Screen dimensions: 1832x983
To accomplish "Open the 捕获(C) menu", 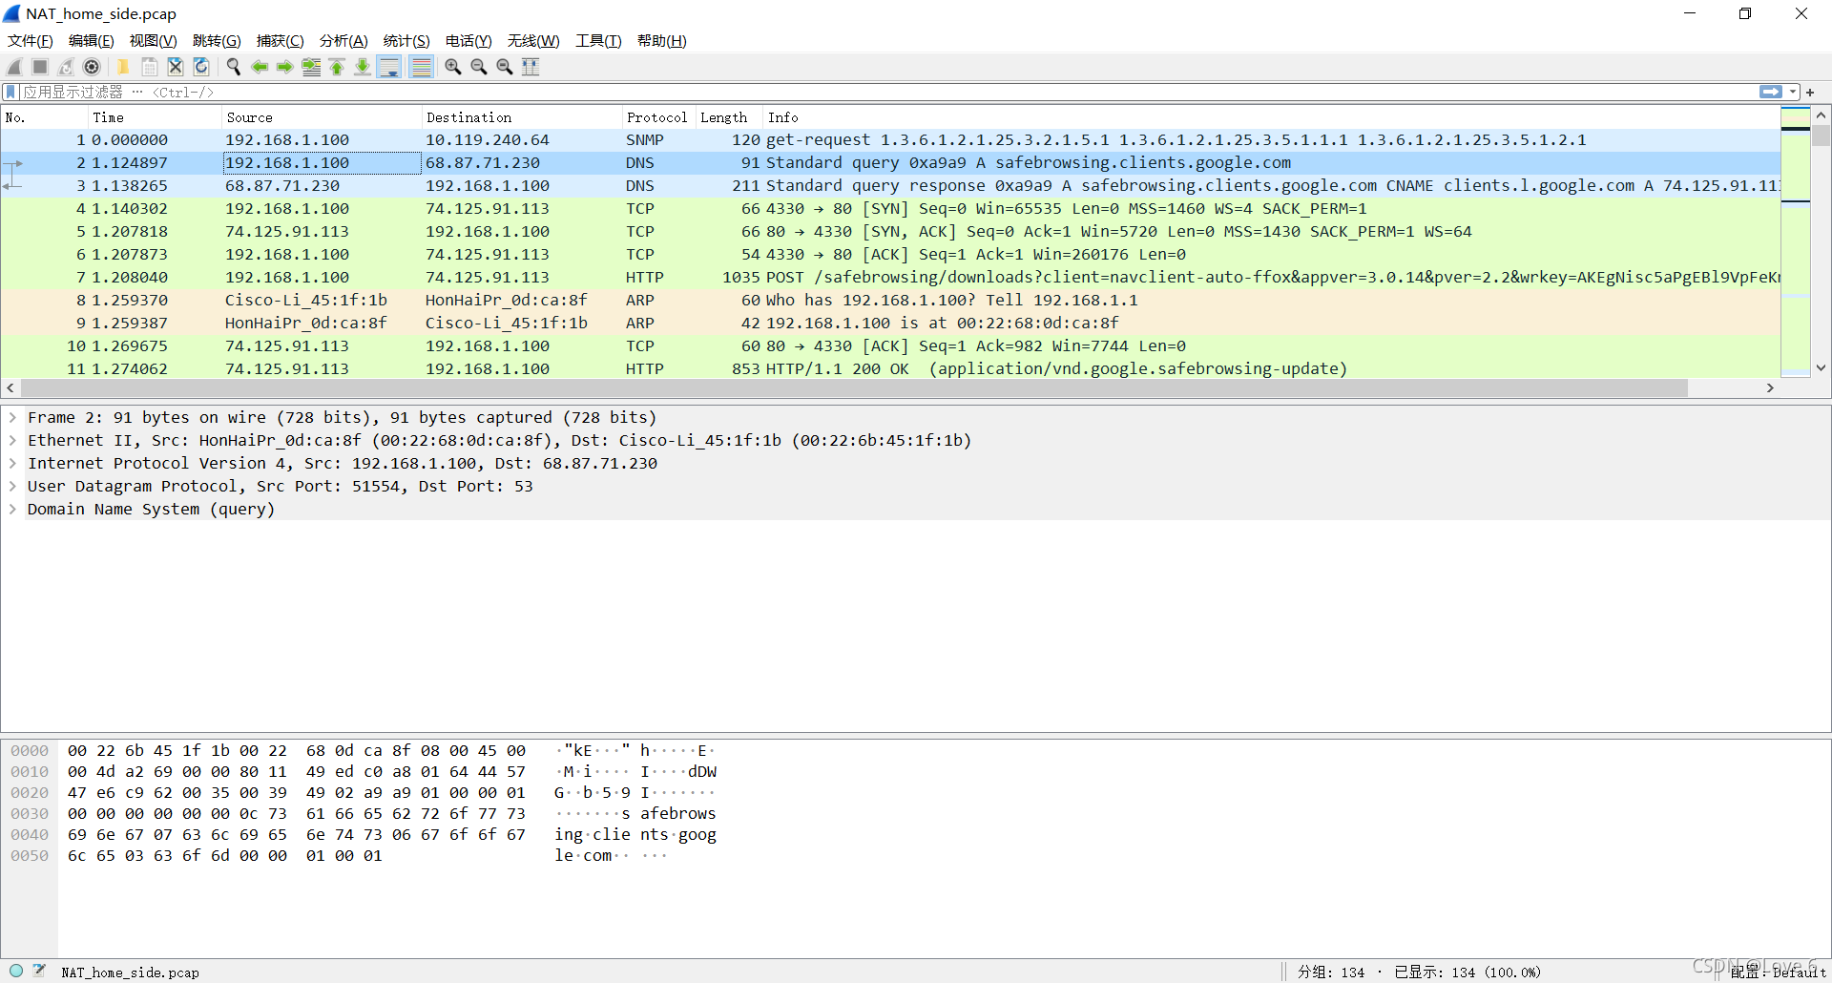I will (x=281, y=41).
